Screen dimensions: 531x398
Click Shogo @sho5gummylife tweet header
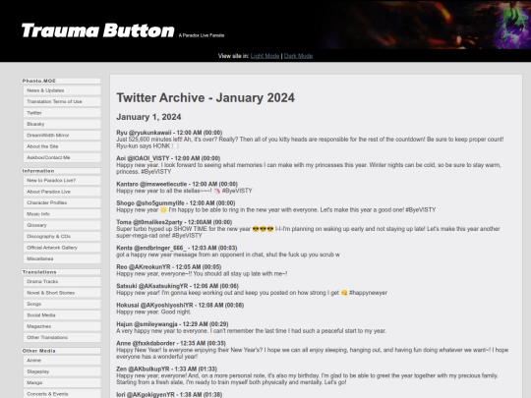(x=176, y=203)
